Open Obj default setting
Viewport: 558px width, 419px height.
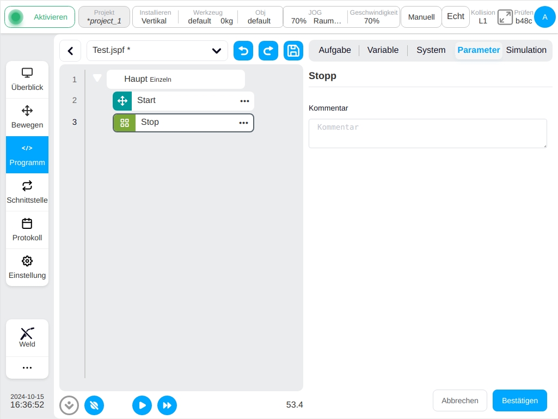260,17
